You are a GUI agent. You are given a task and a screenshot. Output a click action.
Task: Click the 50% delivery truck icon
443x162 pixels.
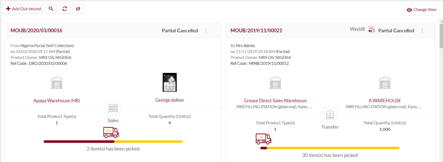[x=111, y=132]
